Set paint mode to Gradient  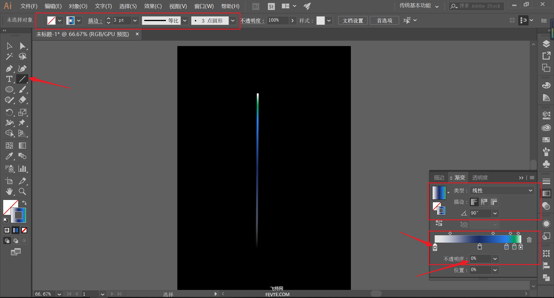16,230
